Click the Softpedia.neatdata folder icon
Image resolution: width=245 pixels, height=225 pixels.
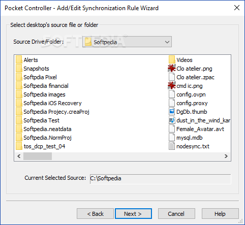(x=19, y=129)
